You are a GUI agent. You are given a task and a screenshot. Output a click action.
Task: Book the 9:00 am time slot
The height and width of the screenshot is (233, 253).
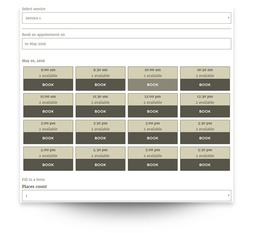point(48,85)
